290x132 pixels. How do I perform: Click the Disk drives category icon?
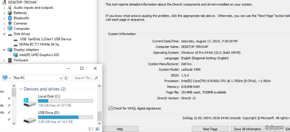coord(10,34)
